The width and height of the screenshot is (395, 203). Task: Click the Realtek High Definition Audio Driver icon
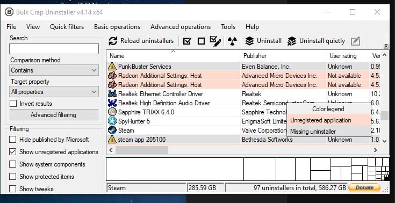click(x=112, y=103)
